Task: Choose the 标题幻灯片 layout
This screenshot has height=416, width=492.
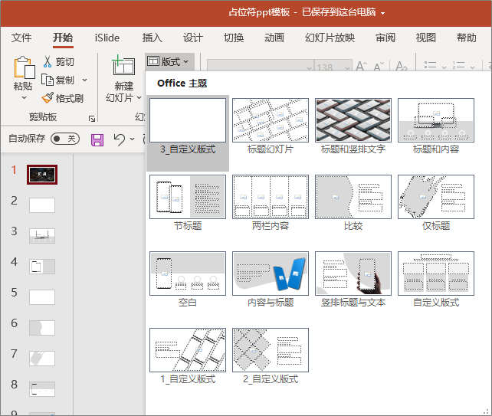Action: pyautogui.click(x=271, y=126)
